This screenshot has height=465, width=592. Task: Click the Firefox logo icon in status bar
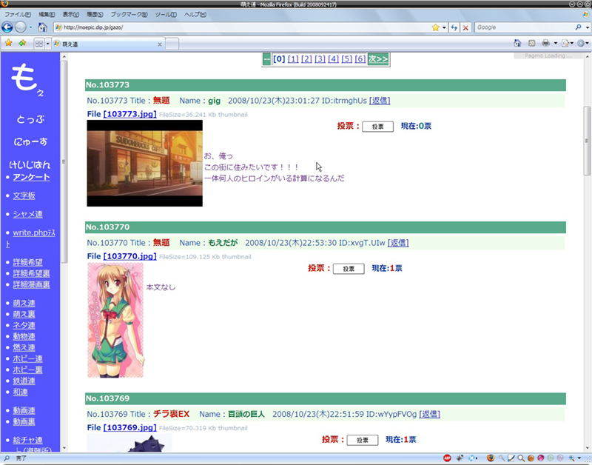pyautogui.click(x=491, y=458)
